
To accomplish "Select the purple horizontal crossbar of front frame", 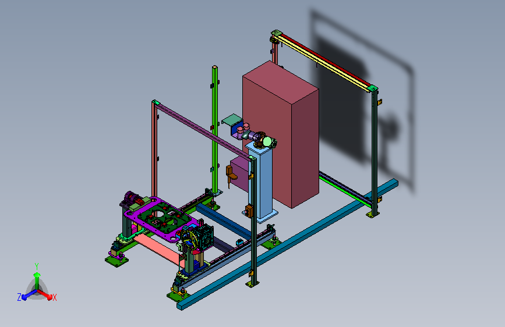I will (x=203, y=131).
